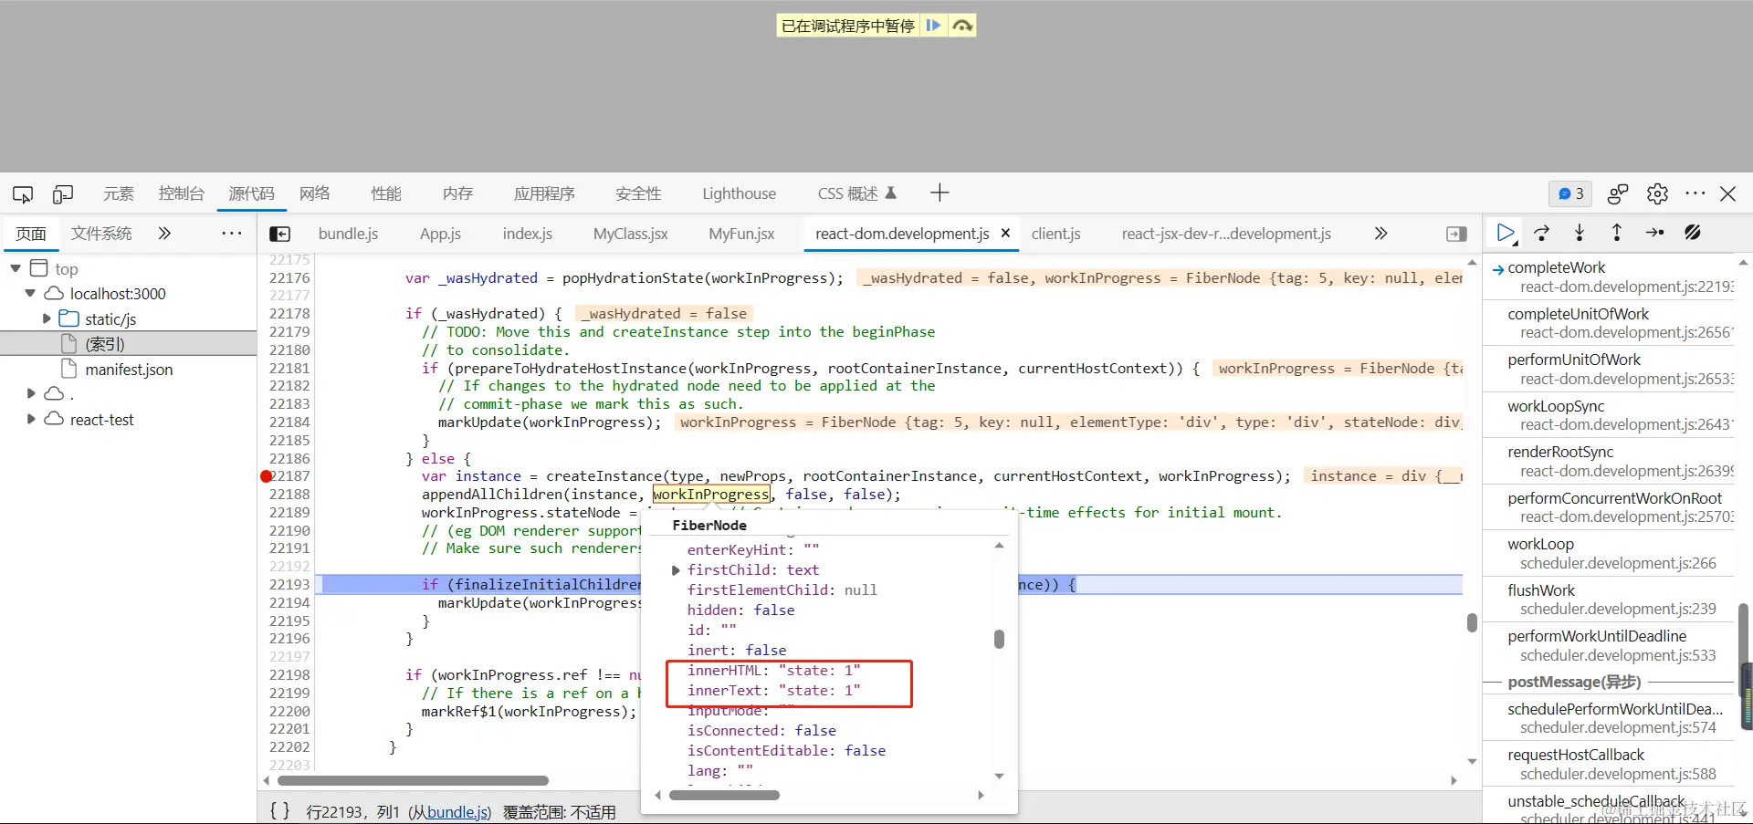Add a new tool tab with plus icon
The height and width of the screenshot is (824, 1753).
(939, 193)
